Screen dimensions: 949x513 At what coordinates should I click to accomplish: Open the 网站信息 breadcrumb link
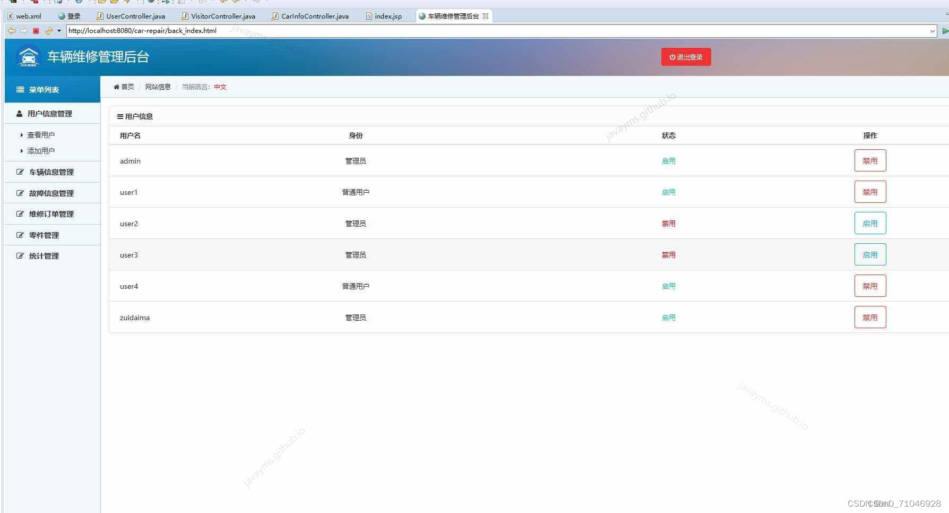(x=158, y=87)
